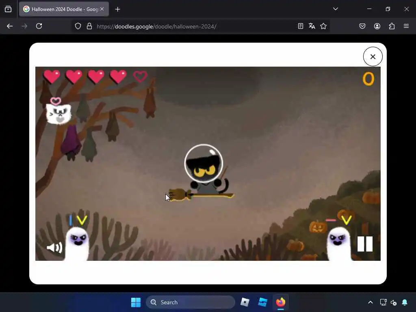The height and width of the screenshot is (312, 416).
Task: Click the site security padlock icon
Action: (x=89, y=26)
